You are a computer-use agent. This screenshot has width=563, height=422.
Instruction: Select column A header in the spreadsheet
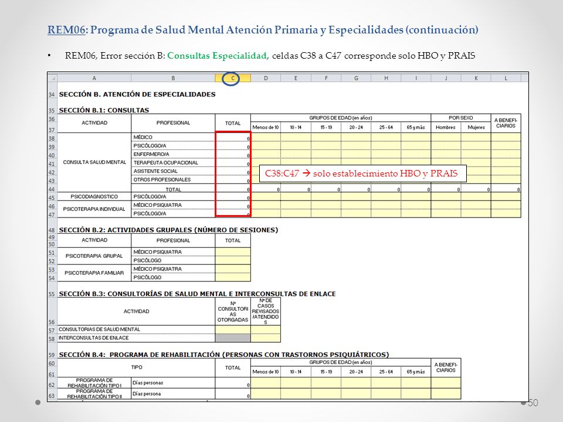pos(94,78)
